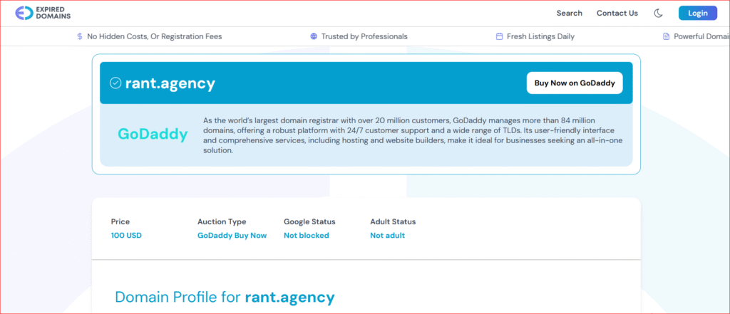The height and width of the screenshot is (314, 730).
Task: Click Buy Now on GoDaddy button
Action: pos(575,83)
